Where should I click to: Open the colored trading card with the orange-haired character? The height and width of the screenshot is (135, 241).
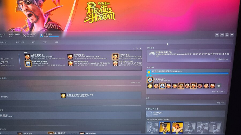pyautogui.click(x=177, y=127)
